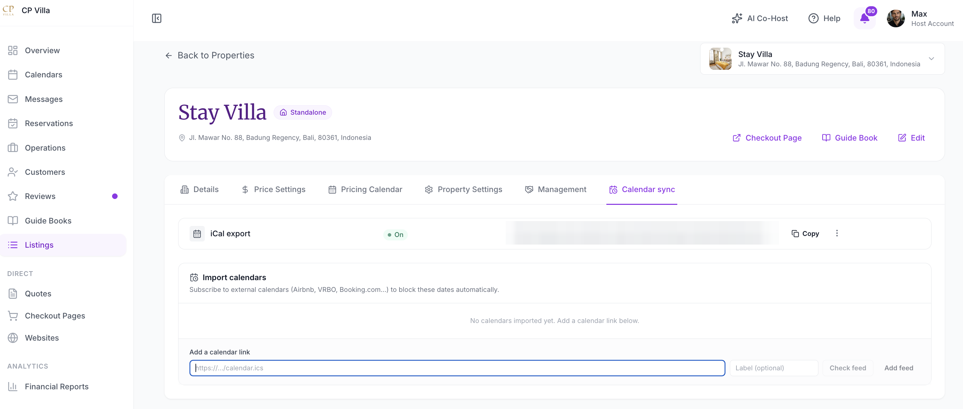Click the Back to Properties arrow
963x409 pixels.
[x=168, y=56]
